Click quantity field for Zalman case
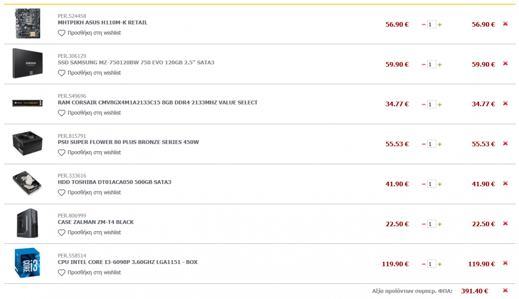519x299 pixels. [432, 224]
